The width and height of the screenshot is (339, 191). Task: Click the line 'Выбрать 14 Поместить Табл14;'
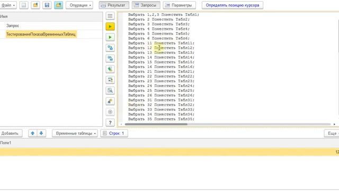161,57
